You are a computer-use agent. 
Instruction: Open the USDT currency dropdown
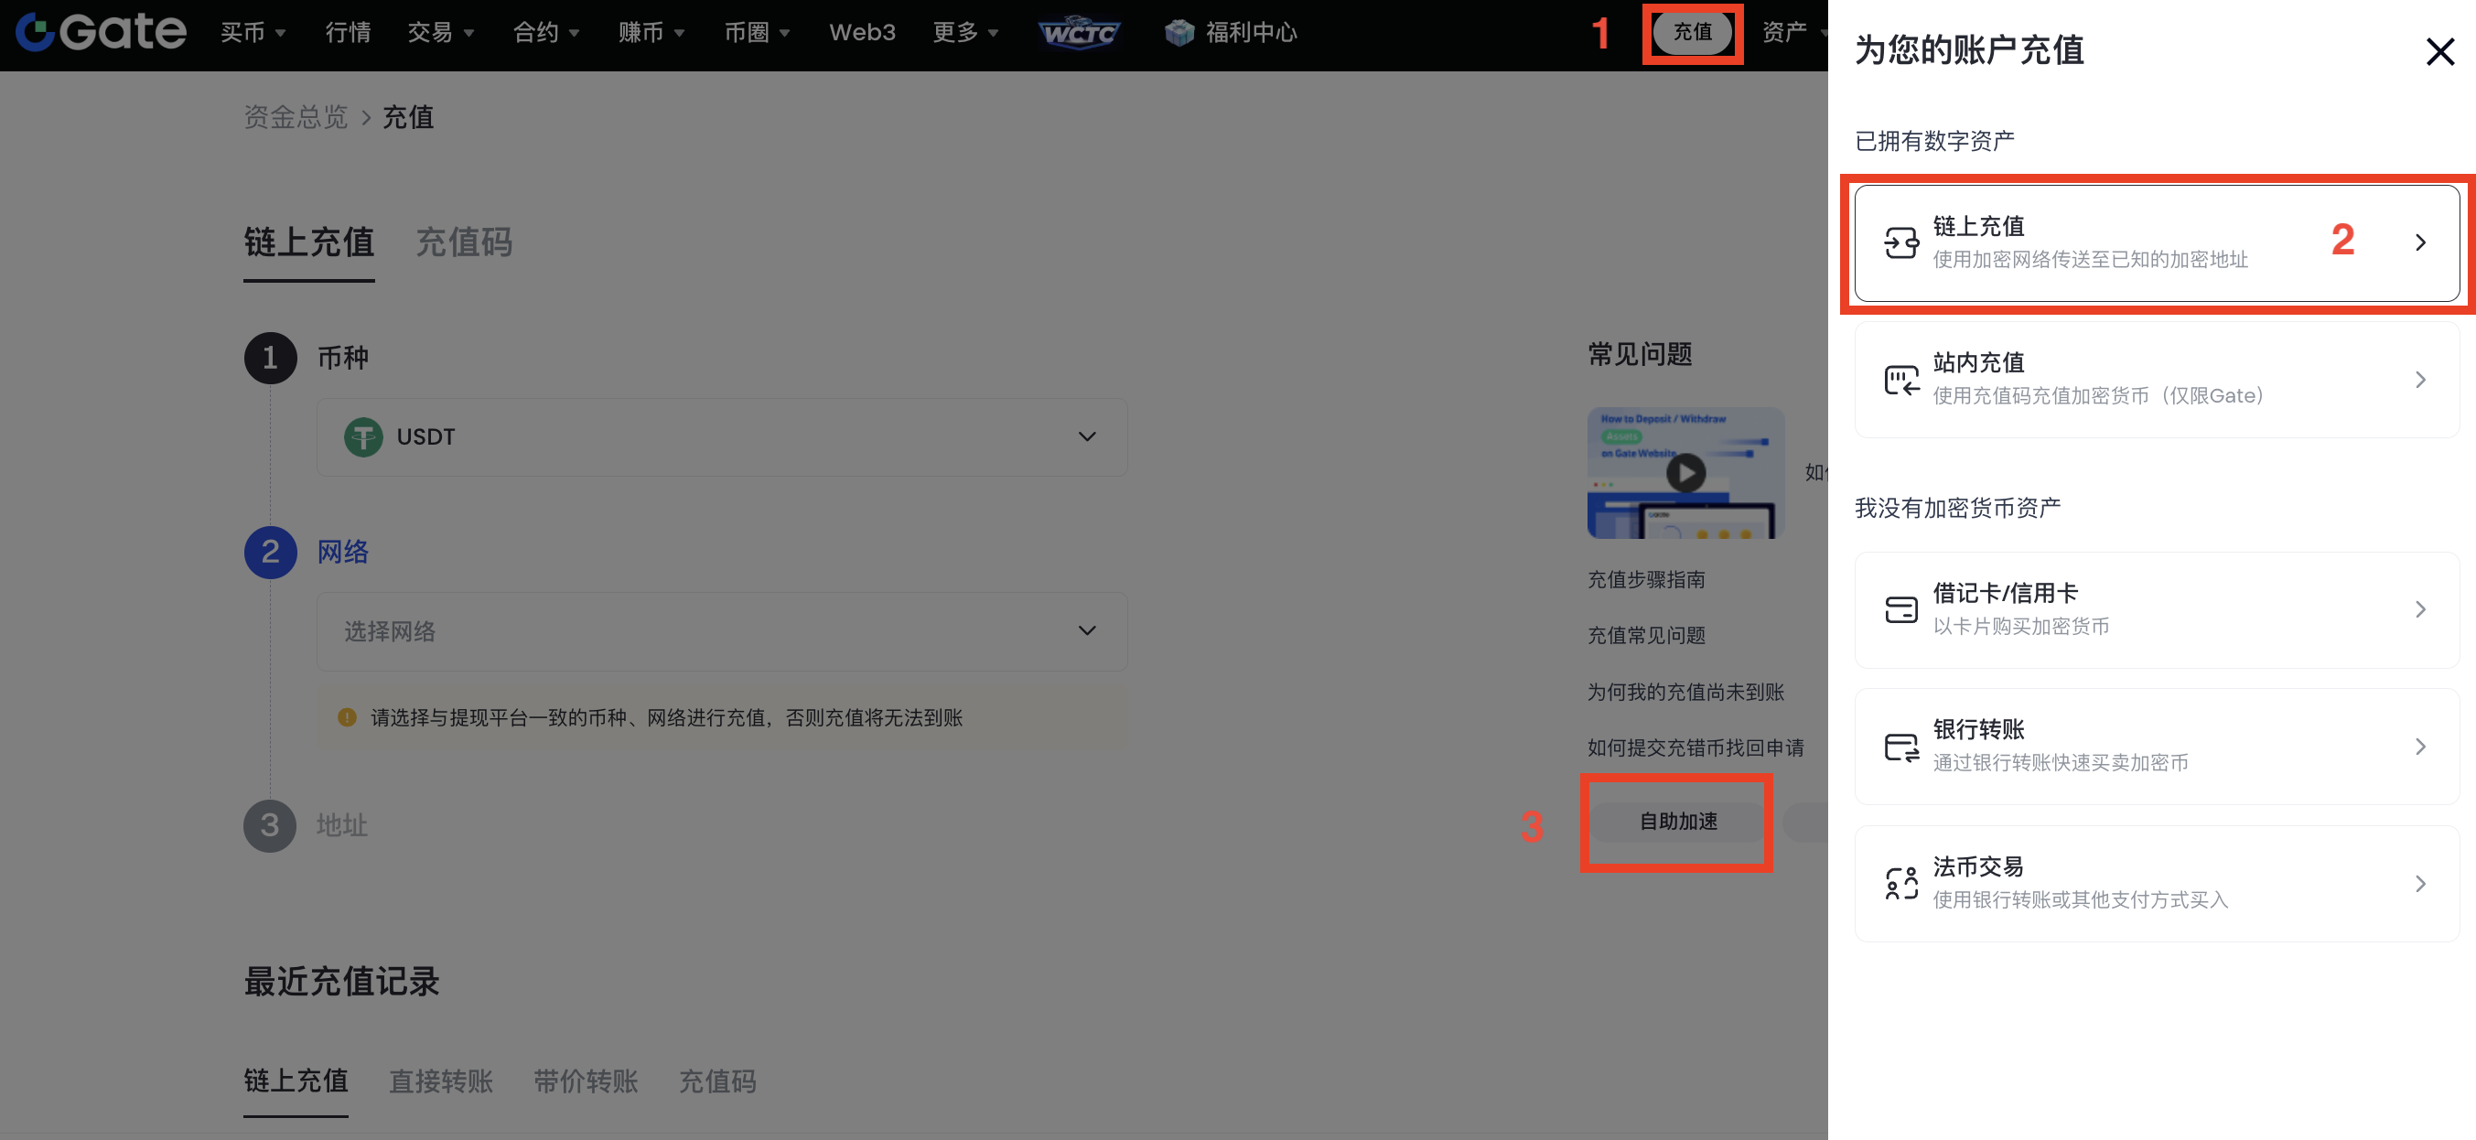click(x=722, y=437)
